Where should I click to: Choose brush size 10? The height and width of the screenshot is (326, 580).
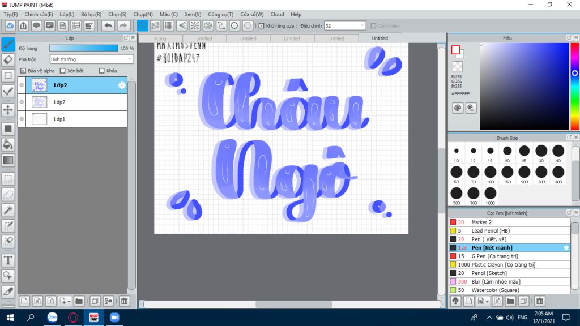click(456, 153)
